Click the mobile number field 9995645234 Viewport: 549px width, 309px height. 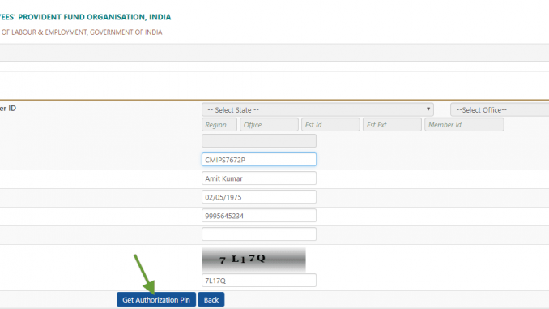(x=259, y=216)
